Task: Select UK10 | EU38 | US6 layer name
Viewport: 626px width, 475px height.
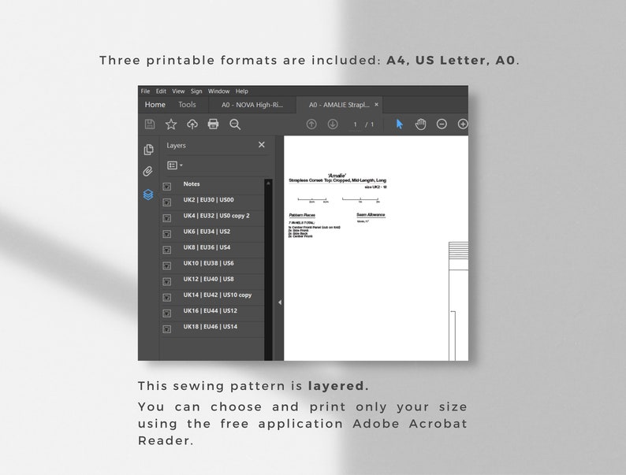Action: coord(208,263)
